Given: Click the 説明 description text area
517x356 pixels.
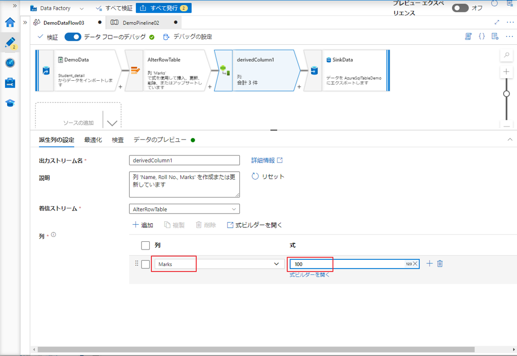Looking at the screenshot, I should (184, 184).
